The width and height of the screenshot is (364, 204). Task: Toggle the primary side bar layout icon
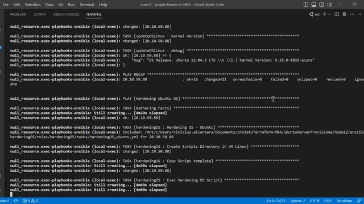[306, 5]
